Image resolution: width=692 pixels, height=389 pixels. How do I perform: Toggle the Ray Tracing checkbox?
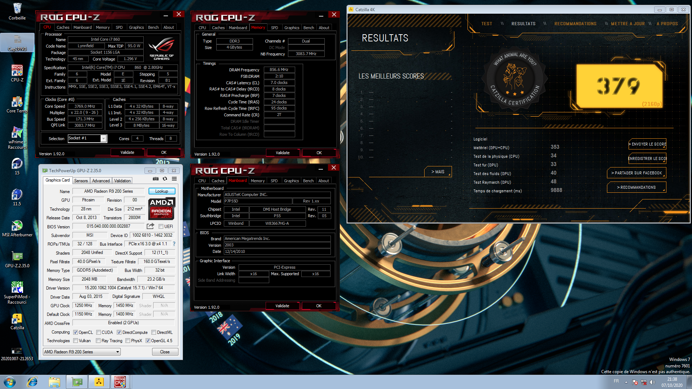pyautogui.click(x=98, y=341)
